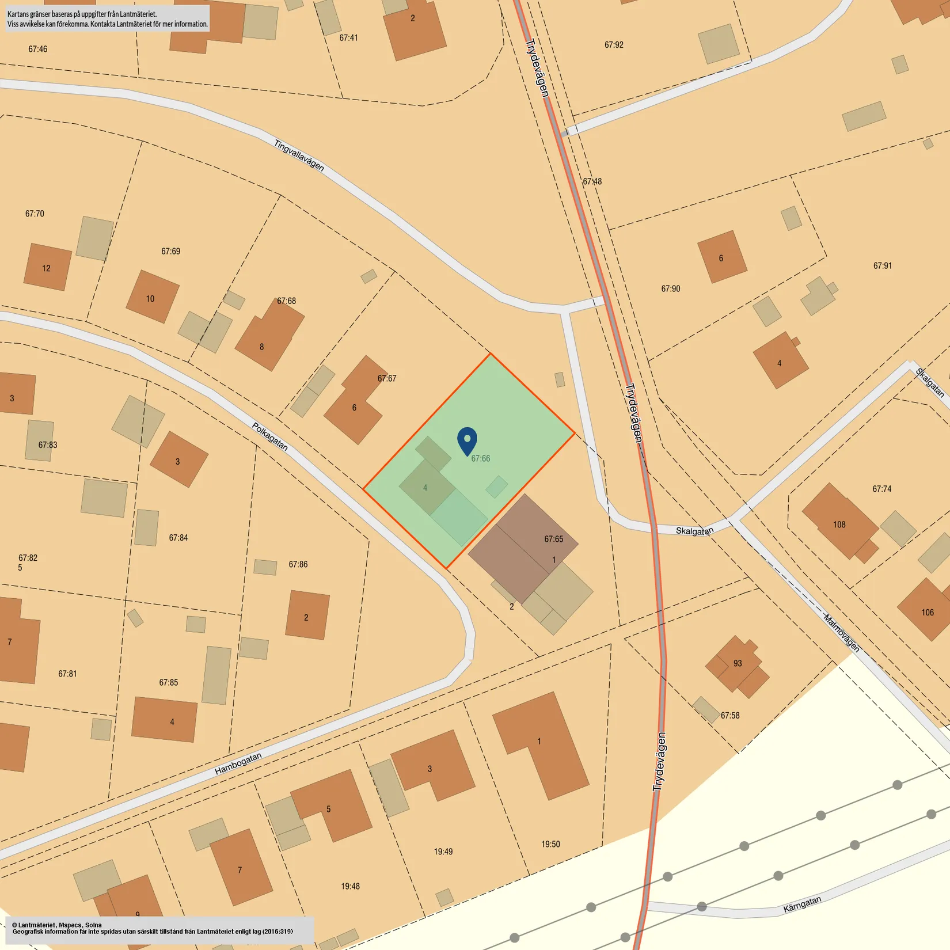Select parcel label 67:70
950x950 pixels.
(35, 213)
